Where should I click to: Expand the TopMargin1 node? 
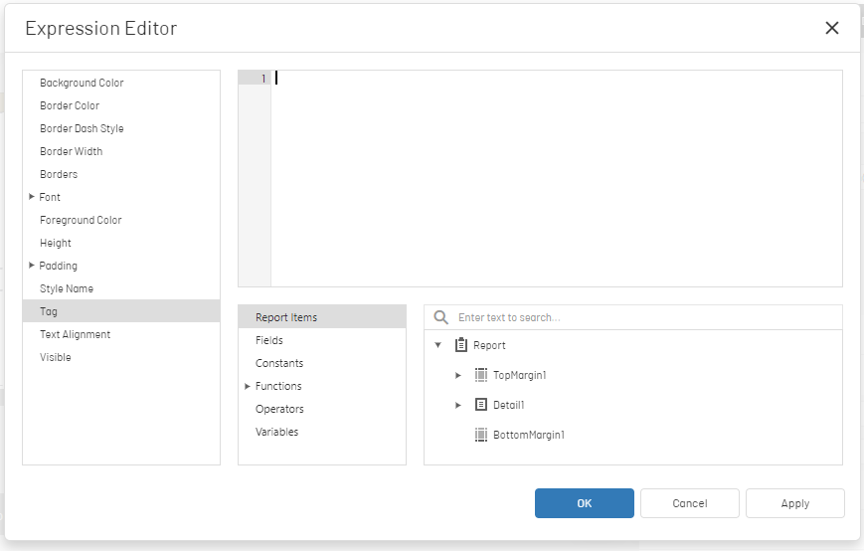click(458, 375)
